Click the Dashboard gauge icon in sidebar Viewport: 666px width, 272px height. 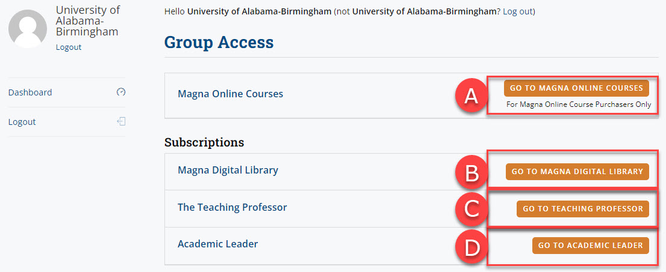click(121, 92)
